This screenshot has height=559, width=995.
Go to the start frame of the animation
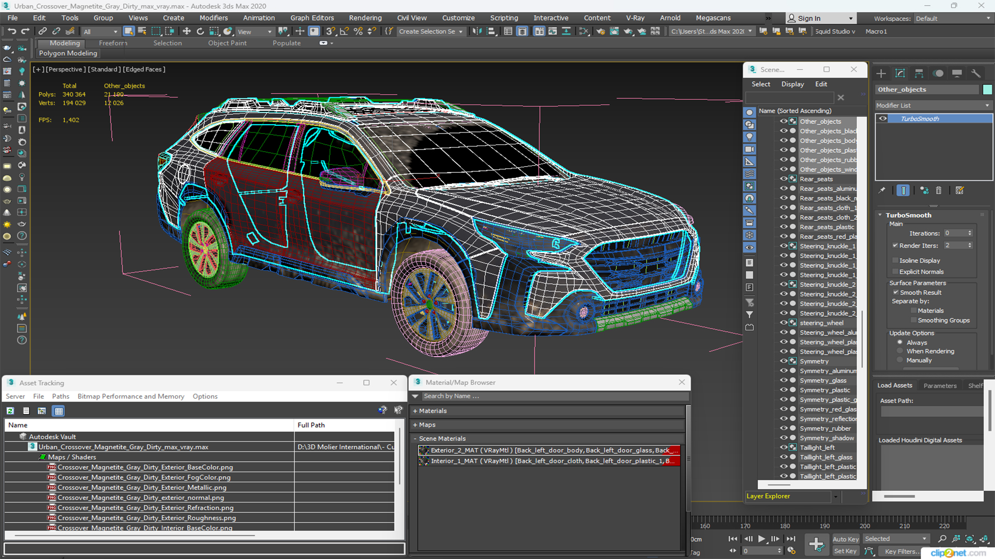tap(733, 539)
